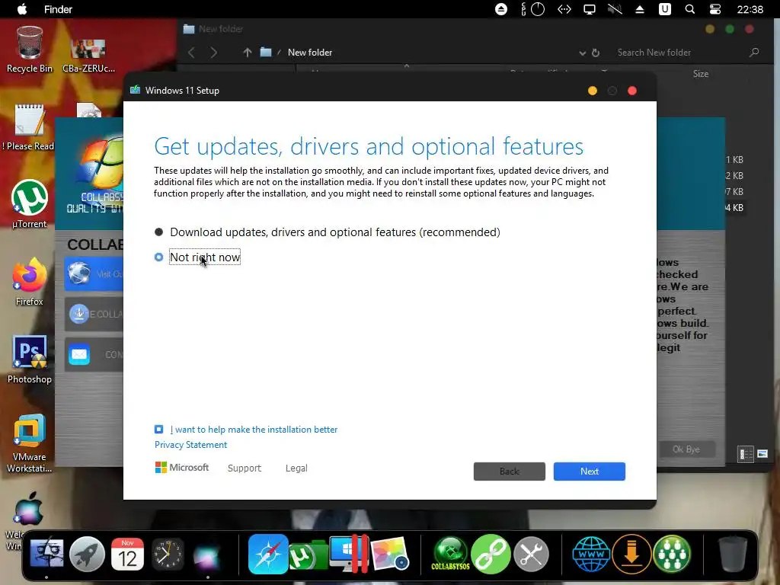Open the photo preview icon in dock
This screenshot has width=780, height=585.
(x=389, y=554)
